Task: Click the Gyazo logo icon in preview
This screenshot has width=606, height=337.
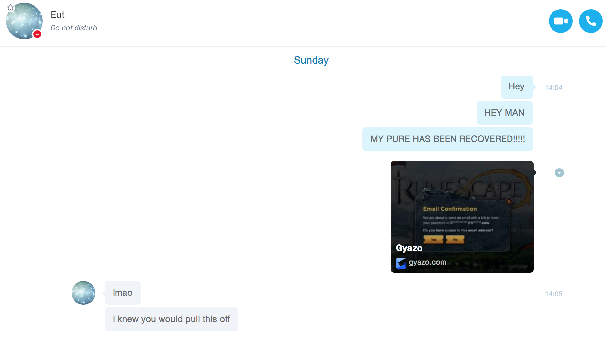Action: point(401,263)
